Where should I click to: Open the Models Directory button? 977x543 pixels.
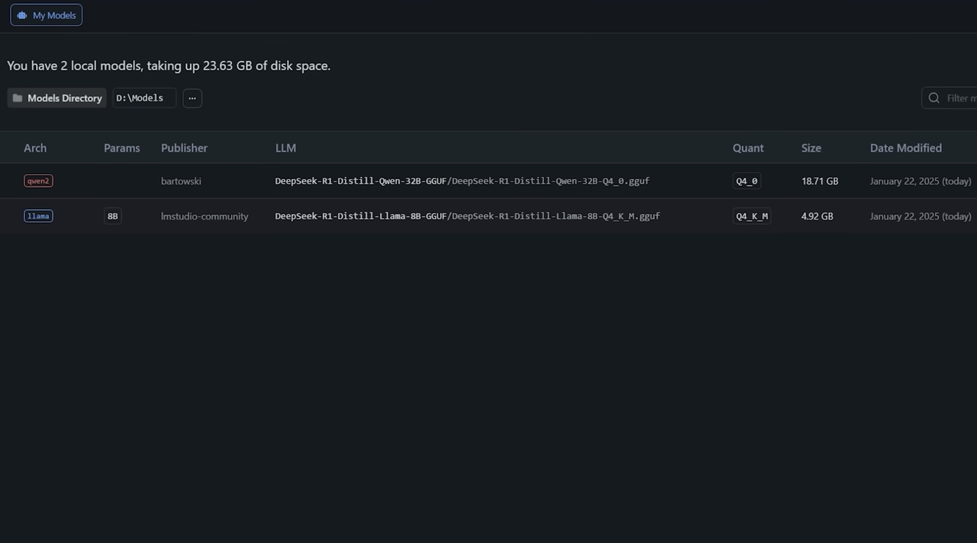click(x=57, y=98)
